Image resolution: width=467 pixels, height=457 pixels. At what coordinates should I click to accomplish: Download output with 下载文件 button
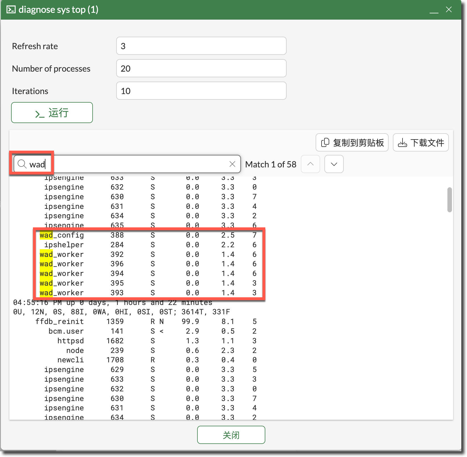coord(421,142)
